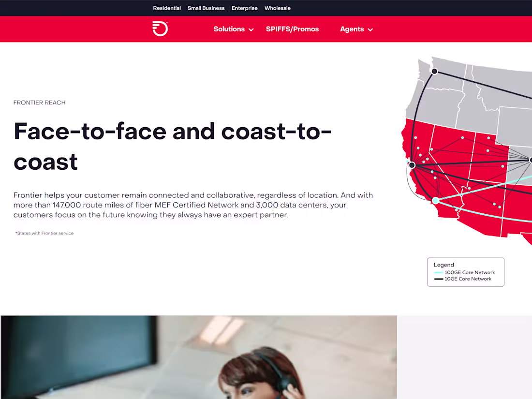Open the Enterprise navigation tab
The image size is (532, 399).
tap(244, 8)
